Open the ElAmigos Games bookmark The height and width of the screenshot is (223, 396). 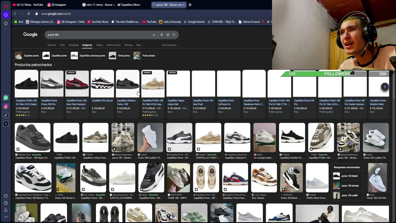coord(40,22)
